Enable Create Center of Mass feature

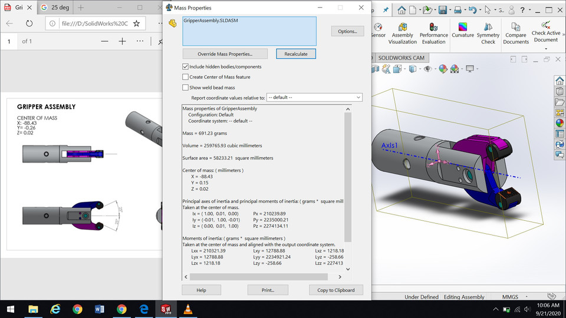(185, 77)
